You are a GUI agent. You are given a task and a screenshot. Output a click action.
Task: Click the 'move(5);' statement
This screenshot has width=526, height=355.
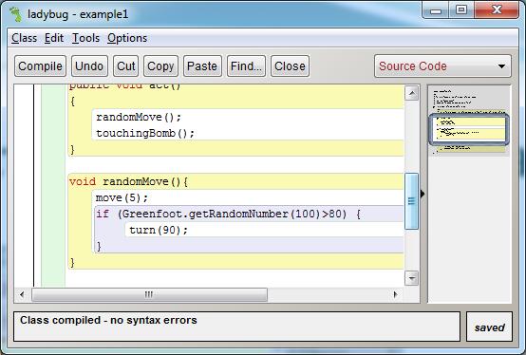click(122, 198)
